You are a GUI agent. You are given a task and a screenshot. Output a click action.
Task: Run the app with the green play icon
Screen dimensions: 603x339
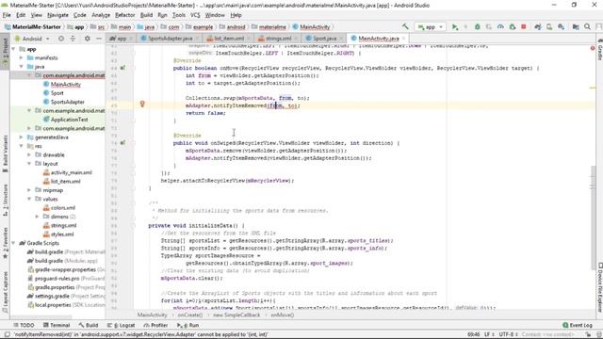455,27
